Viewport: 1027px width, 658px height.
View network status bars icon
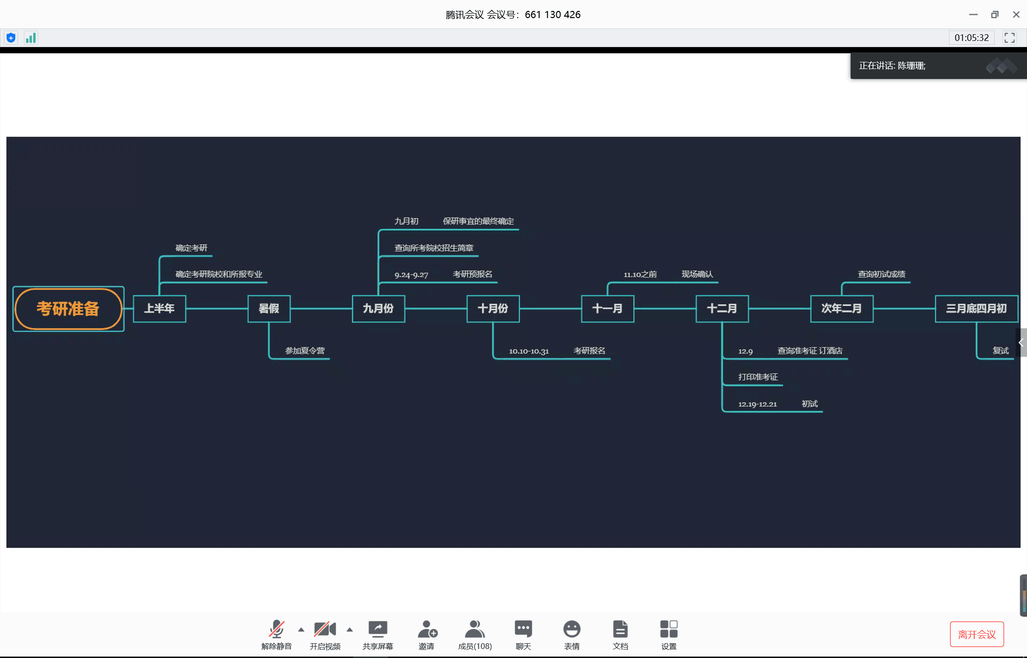(31, 38)
